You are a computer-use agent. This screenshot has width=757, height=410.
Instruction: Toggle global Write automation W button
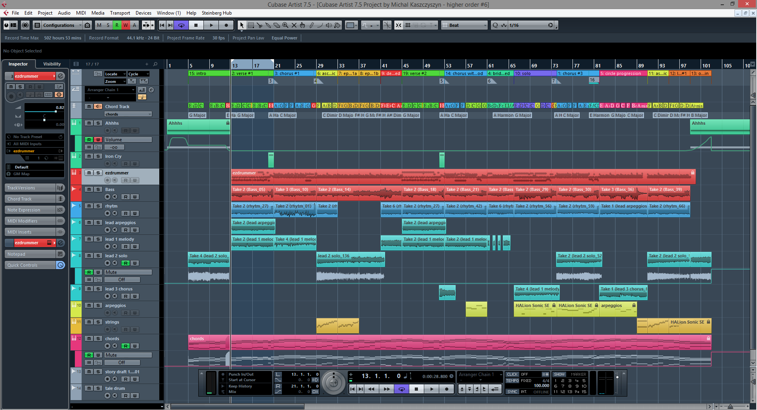pos(125,25)
